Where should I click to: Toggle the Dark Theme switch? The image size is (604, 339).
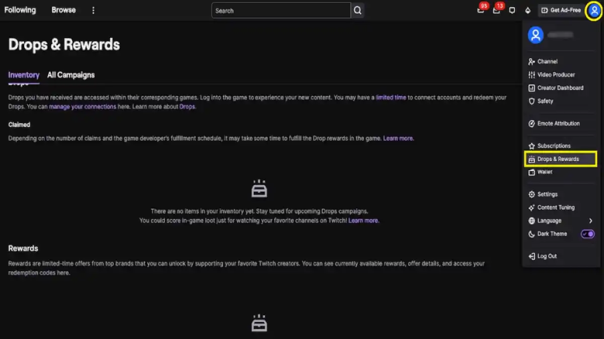(587, 234)
